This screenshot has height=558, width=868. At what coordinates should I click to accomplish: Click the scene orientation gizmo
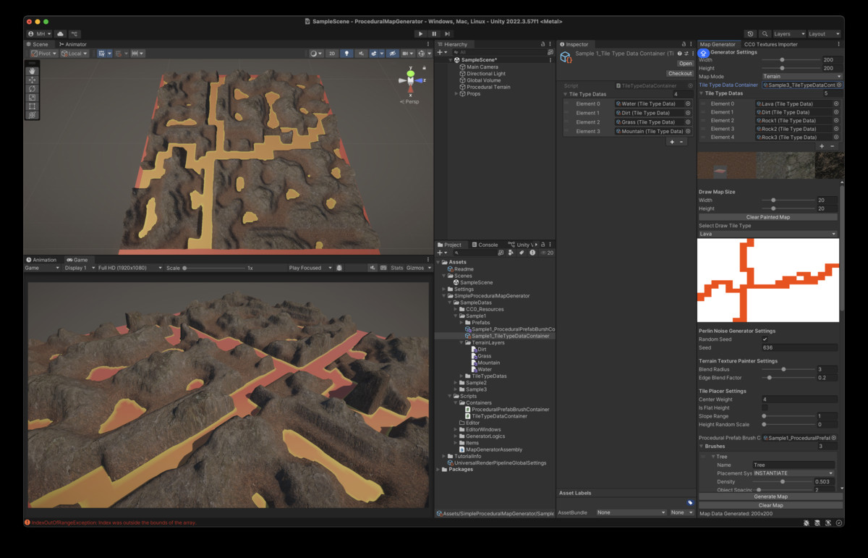point(410,81)
